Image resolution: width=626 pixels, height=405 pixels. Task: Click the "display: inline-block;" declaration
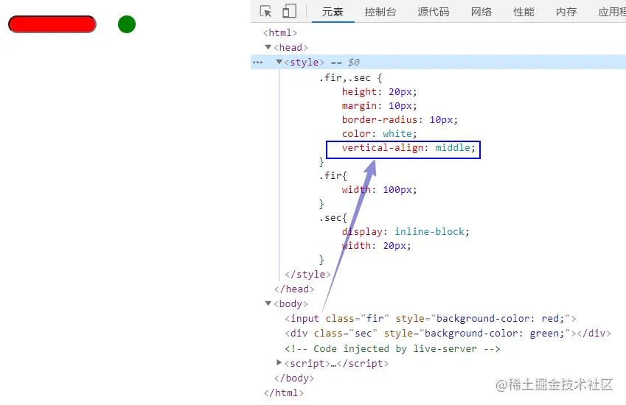[406, 232]
